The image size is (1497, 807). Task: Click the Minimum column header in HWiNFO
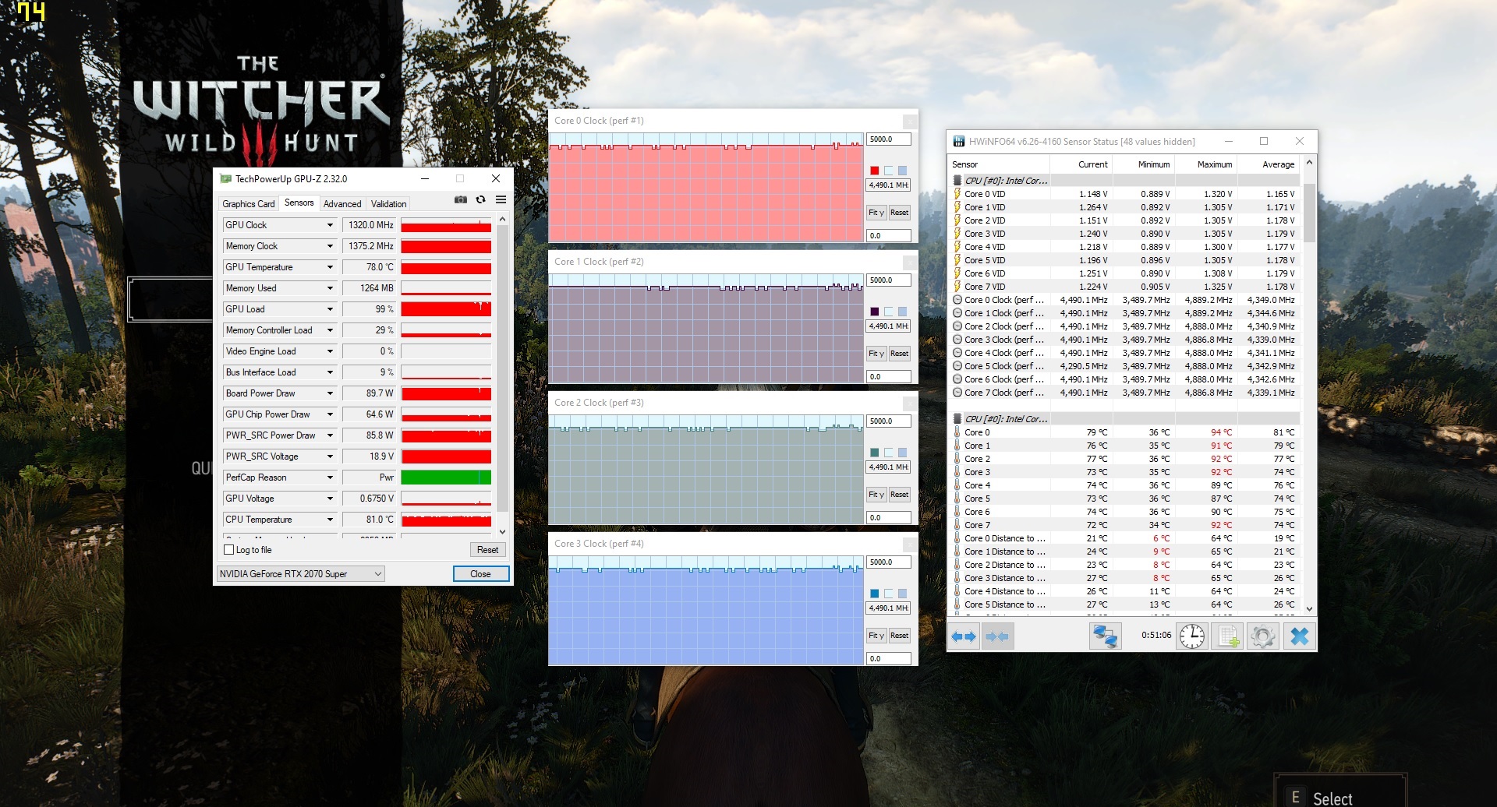coord(1144,164)
